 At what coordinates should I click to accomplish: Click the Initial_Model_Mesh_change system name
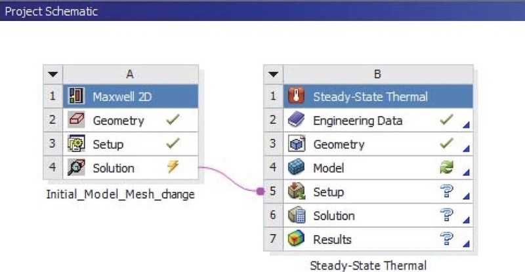click(120, 195)
